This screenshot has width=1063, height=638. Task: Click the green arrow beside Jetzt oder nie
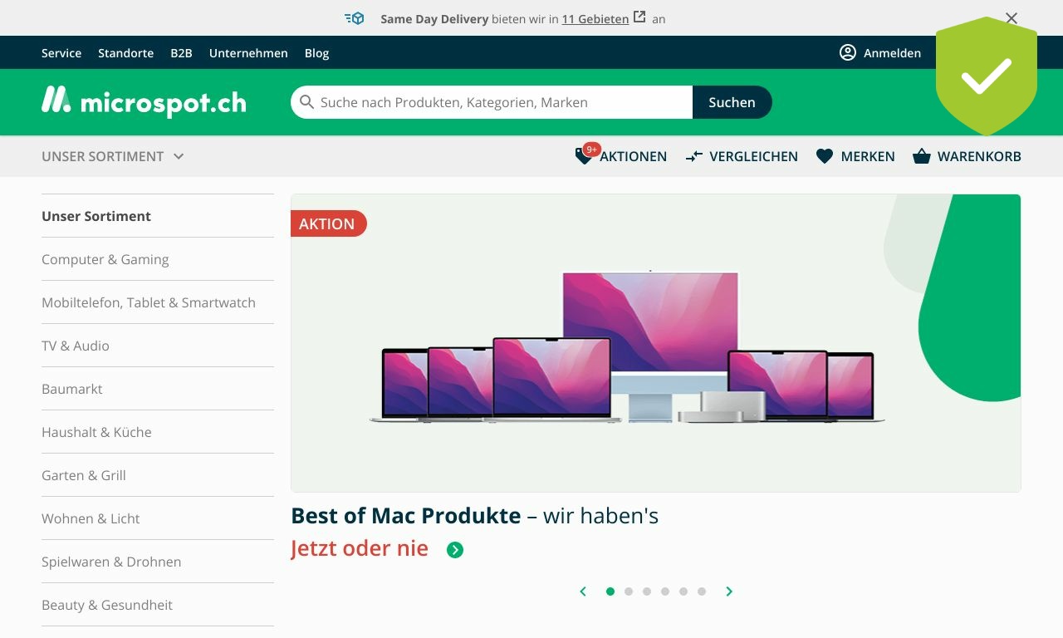(x=455, y=549)
